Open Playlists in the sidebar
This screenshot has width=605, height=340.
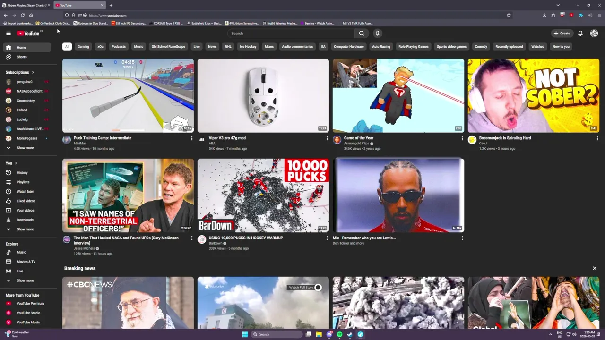pyautogui.click(x=26, y=182)
